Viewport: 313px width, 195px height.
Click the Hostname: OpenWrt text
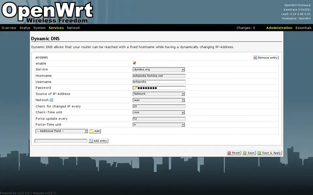pos(296,18)
